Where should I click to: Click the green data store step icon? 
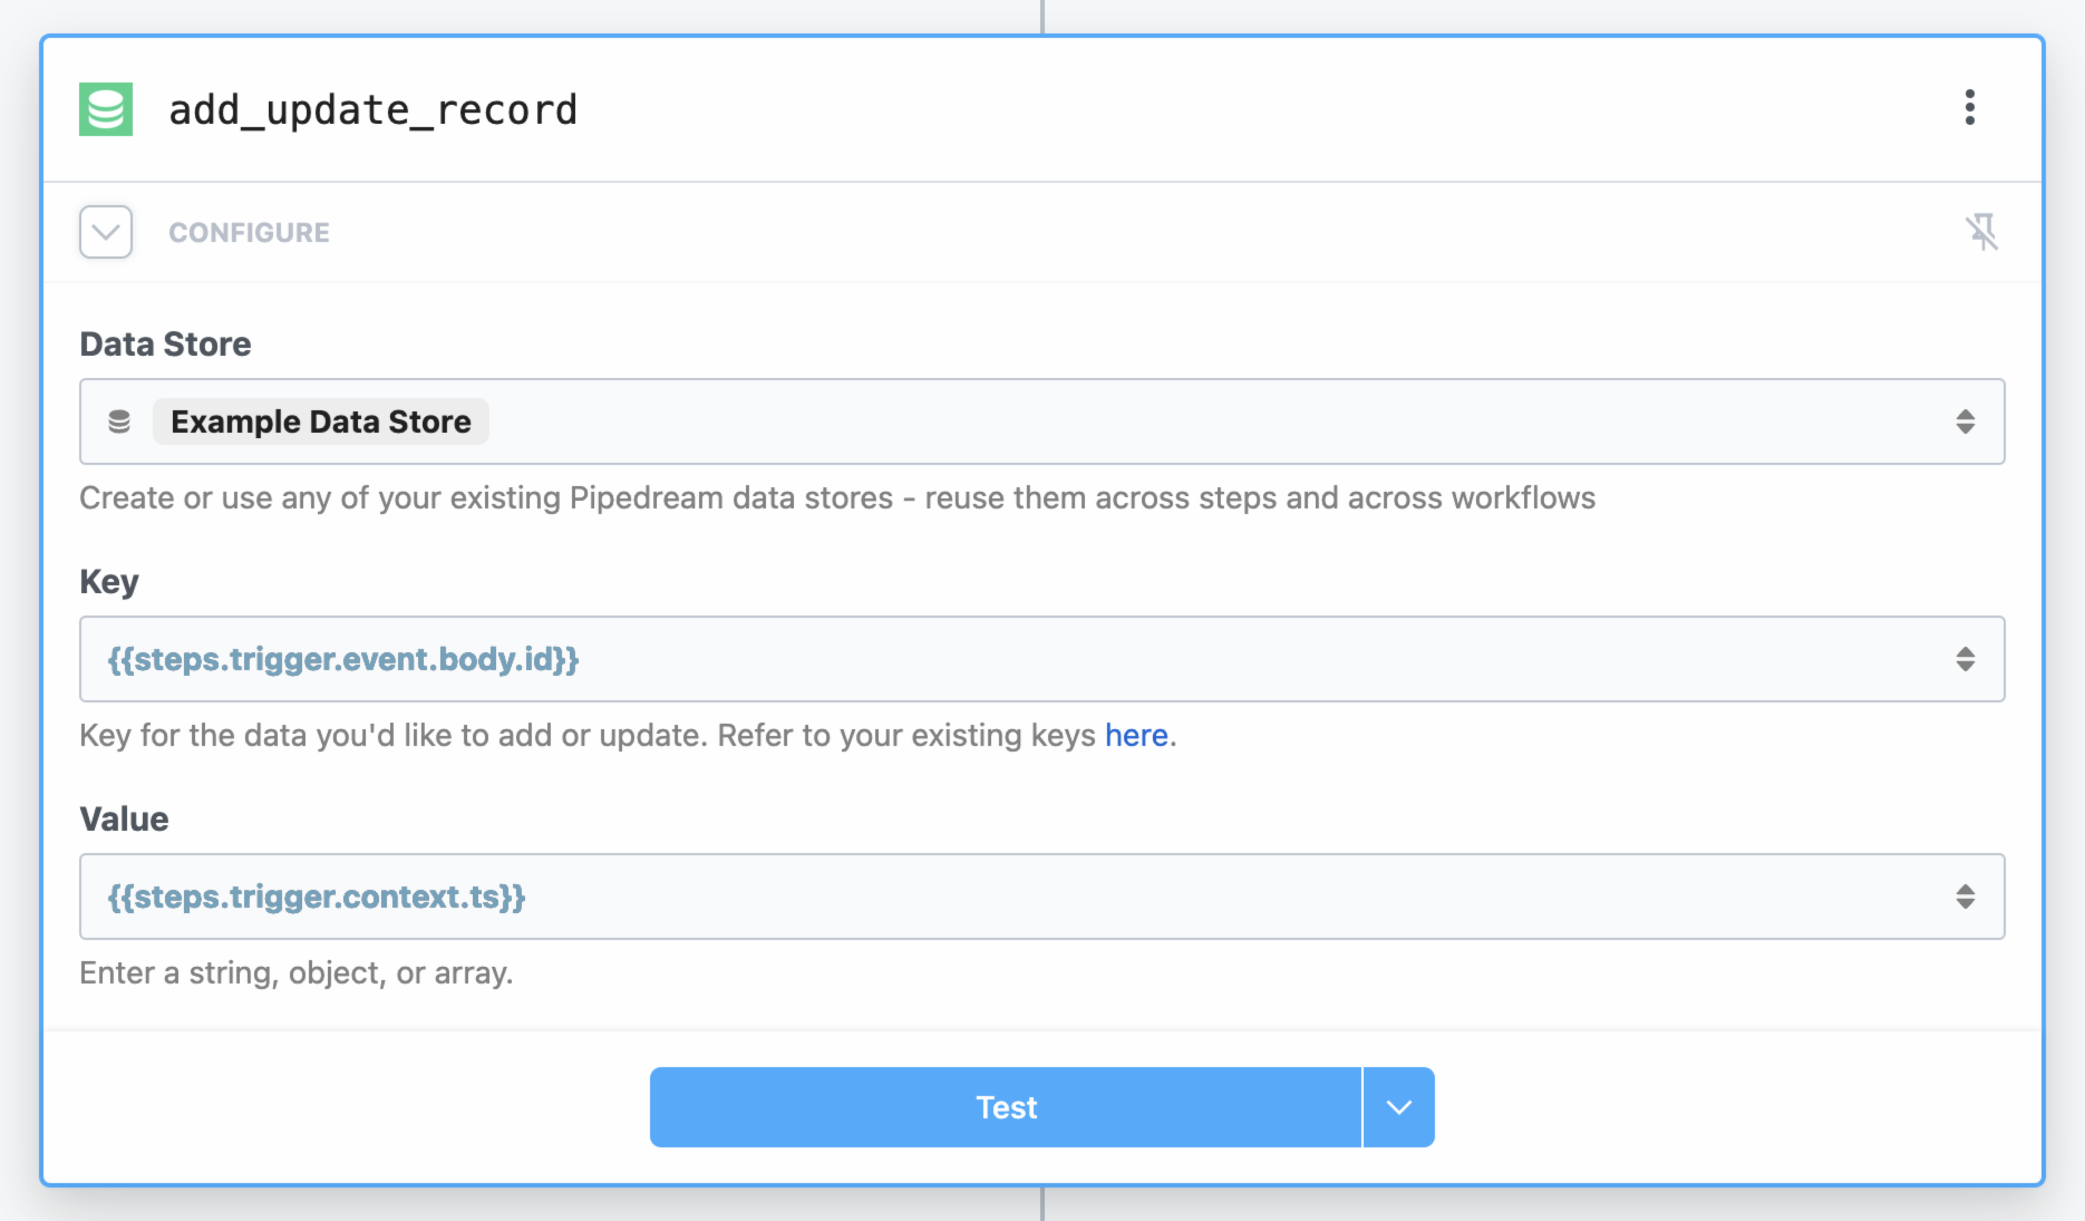(106, 109)
